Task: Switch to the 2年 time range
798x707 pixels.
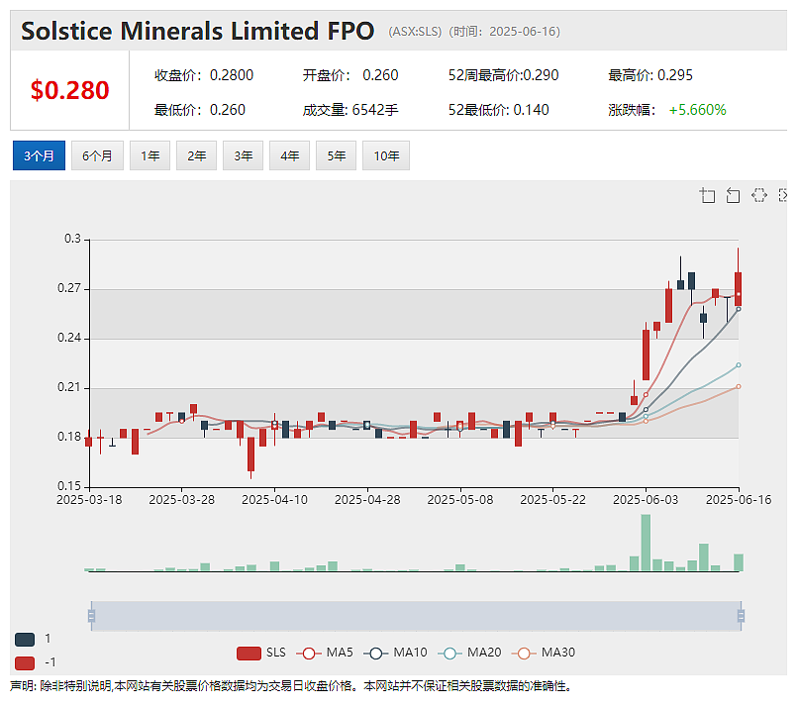Action: click(196, 155)
